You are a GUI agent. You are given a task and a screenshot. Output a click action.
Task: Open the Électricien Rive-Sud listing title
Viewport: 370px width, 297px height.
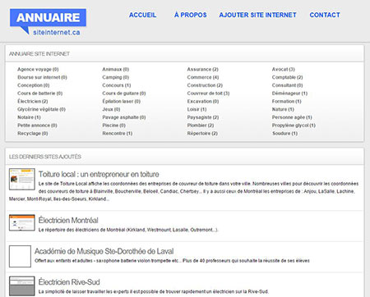tap(69, 282)
